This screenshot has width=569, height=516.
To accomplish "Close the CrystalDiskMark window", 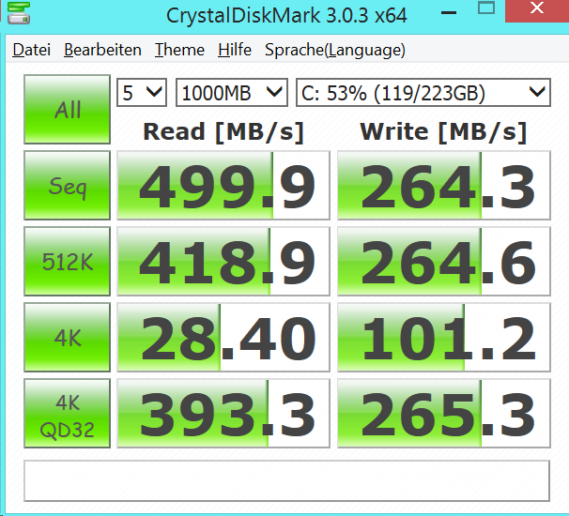I will point(537,9).
